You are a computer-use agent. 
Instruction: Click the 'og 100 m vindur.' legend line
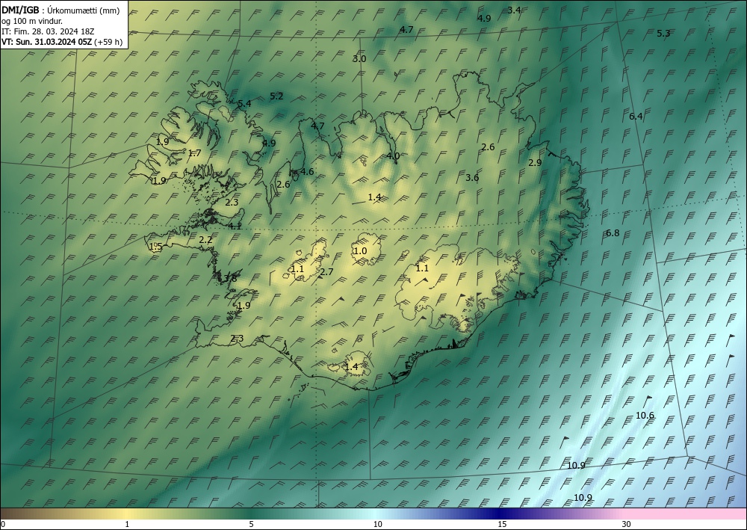[x=32, y=21]
